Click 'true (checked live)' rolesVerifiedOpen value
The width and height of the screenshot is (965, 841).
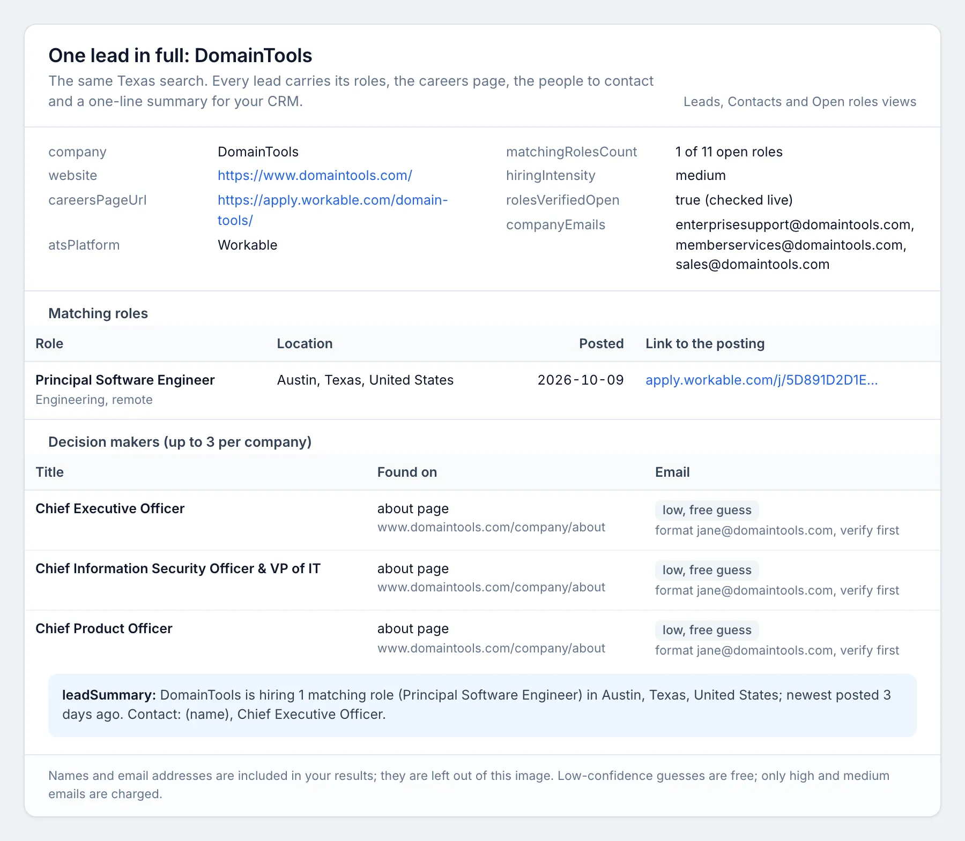[734, 200]
